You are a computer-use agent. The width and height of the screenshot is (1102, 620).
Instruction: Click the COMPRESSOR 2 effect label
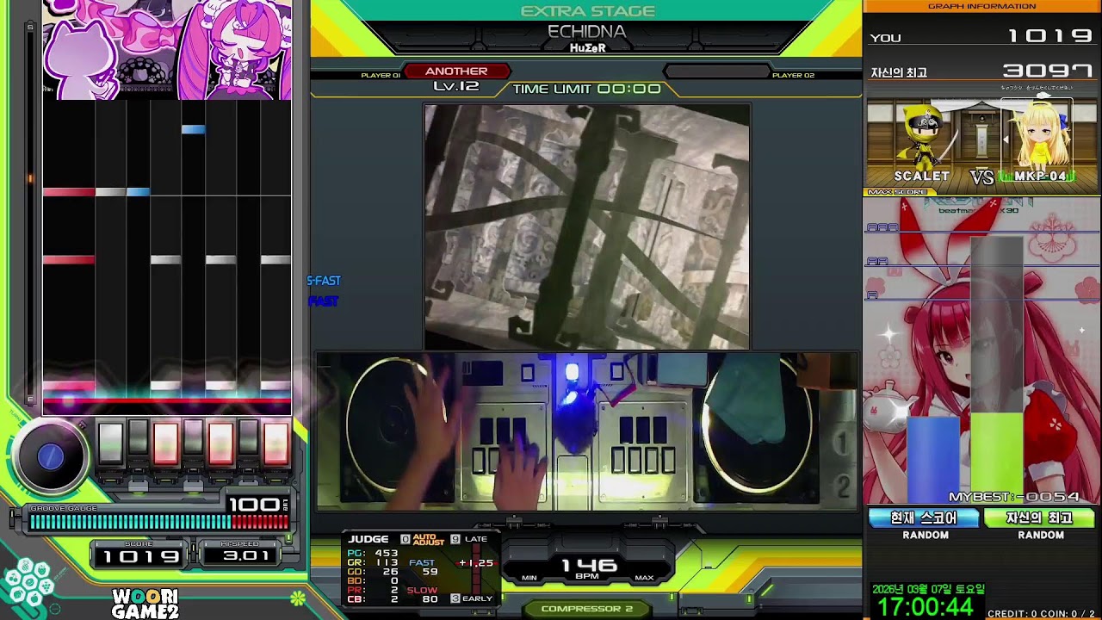point(587,609)
